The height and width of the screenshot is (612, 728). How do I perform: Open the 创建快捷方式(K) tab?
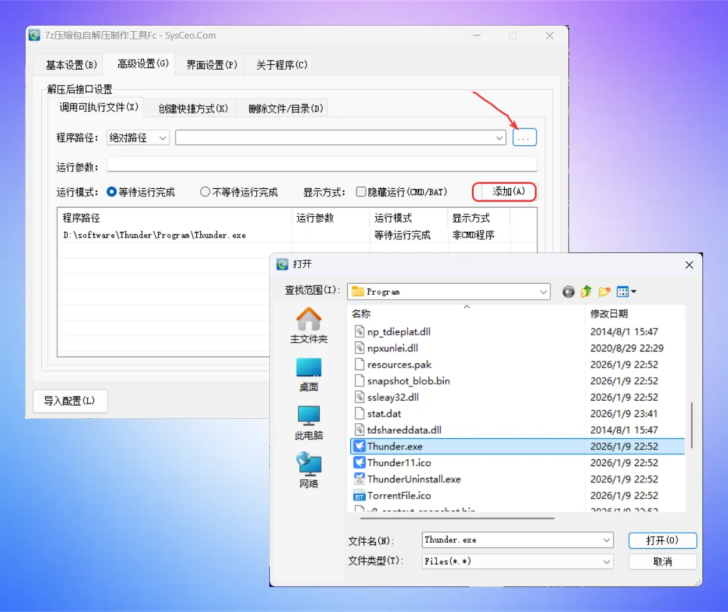coord(188,108)
